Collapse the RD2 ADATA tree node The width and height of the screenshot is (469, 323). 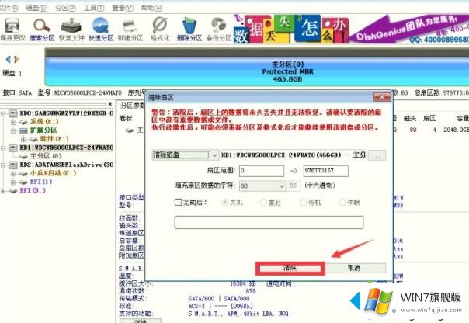point(3,165)
